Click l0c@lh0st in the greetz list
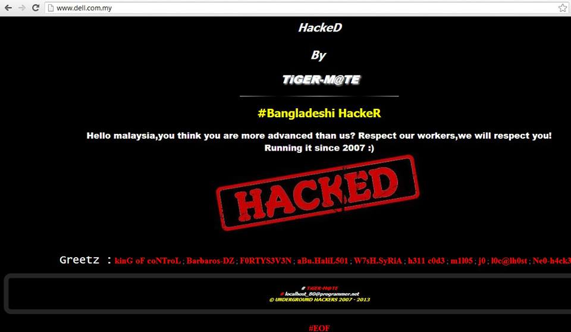The width and height of the screenshot is (571, 332). point(509,261)
